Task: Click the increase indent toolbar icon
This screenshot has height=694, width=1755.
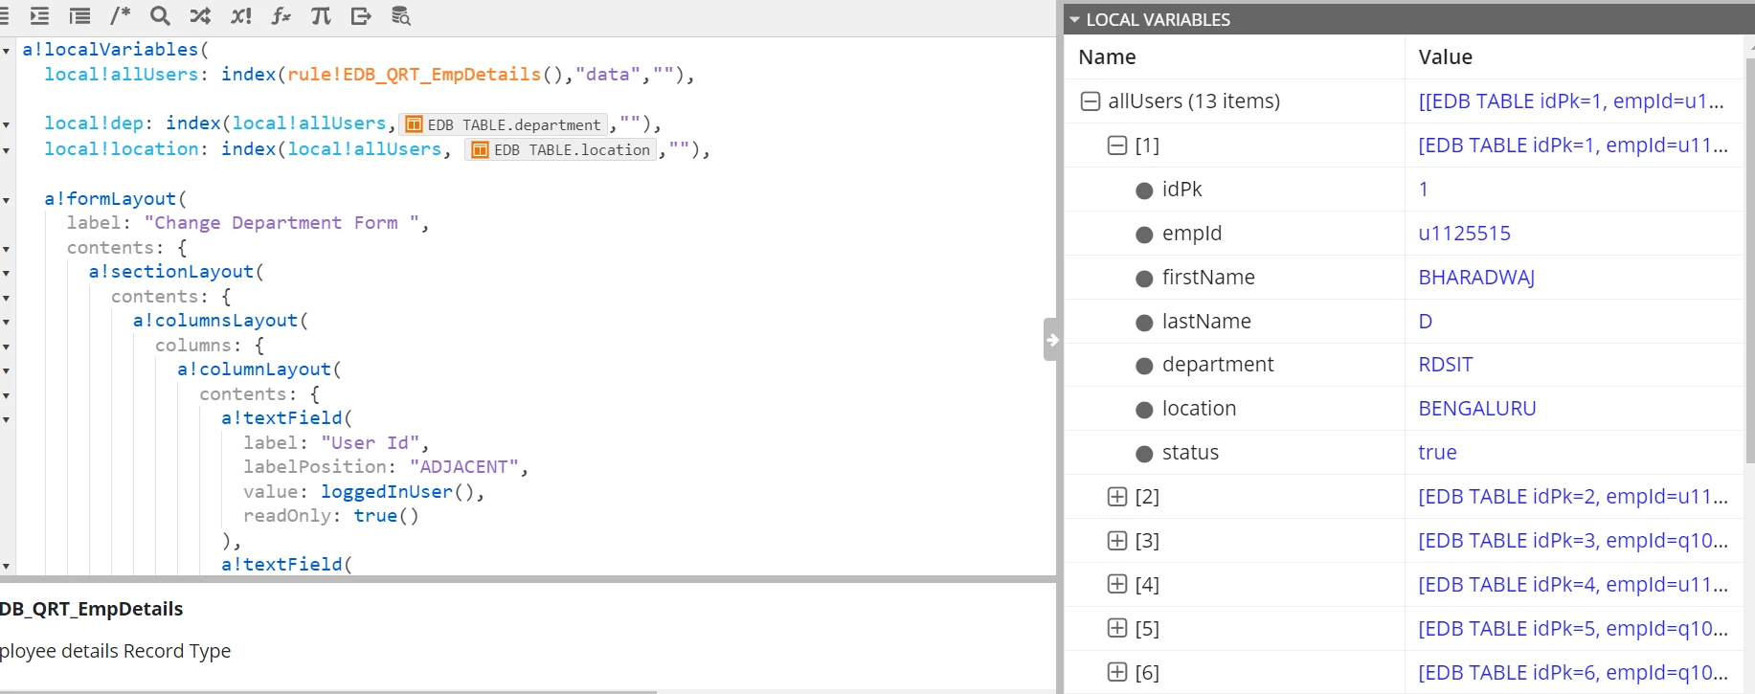Action: pos(39,15)
